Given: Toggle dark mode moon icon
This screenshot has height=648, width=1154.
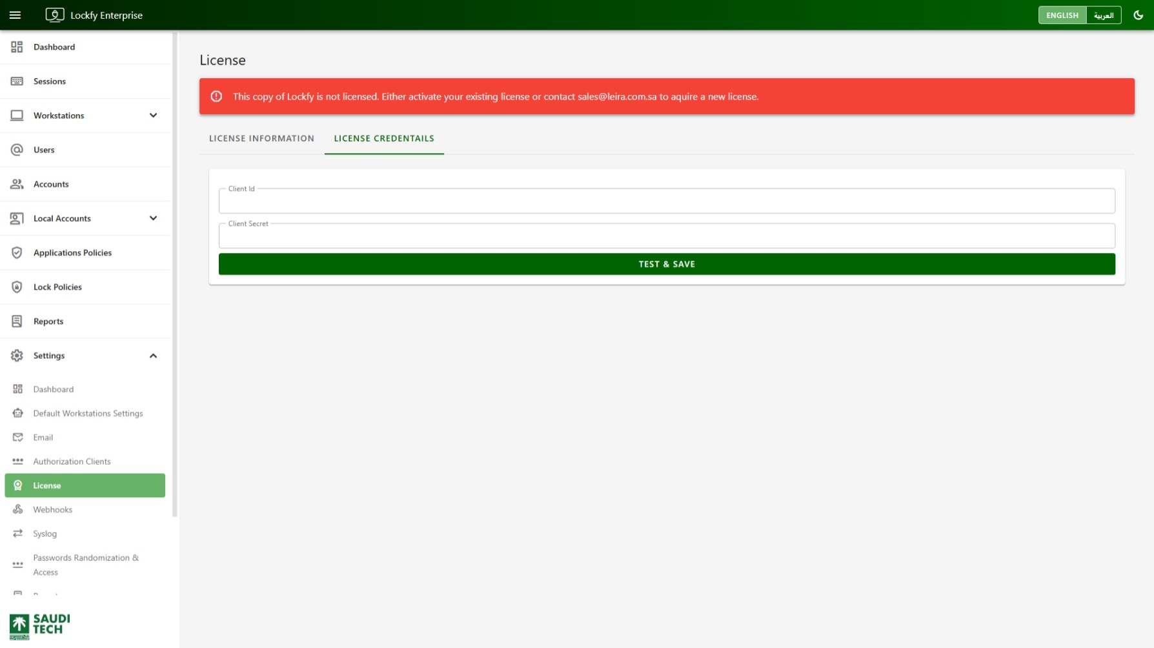Looking at the screenshot, I should (1138, 15).
